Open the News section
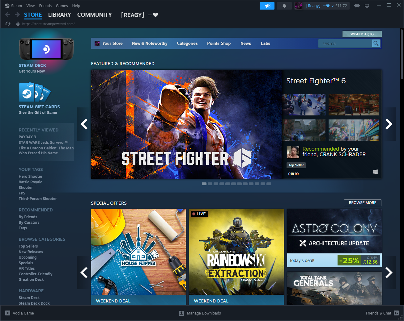 pyautogui.click(x=246, y=43)
